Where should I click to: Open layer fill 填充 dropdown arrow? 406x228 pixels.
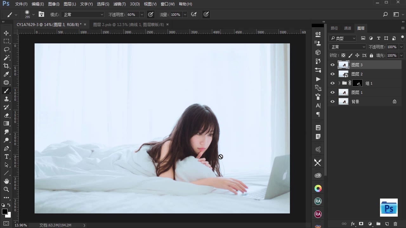(x=401, y=55)
